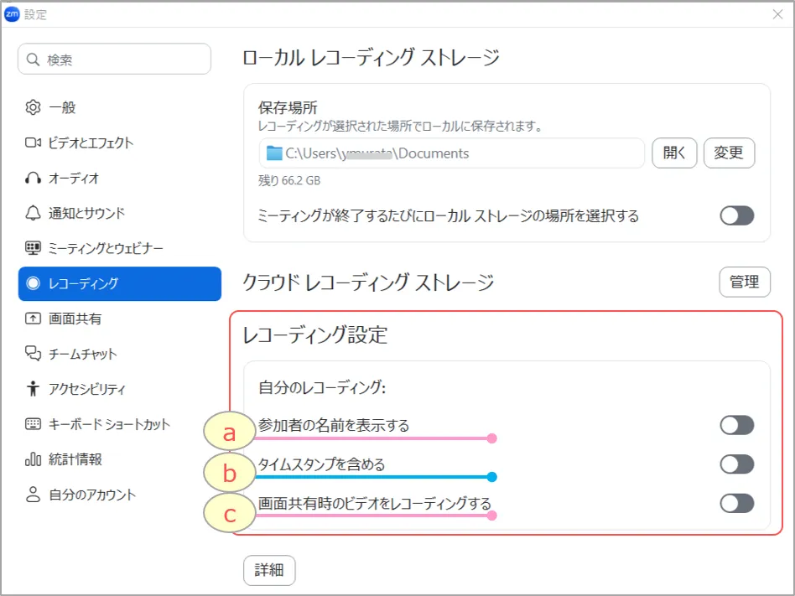
Task: Select 自分のアカウント in sidebar
Action: point(91,495)
